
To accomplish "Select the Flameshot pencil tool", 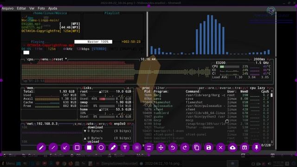I will (41, 148).
